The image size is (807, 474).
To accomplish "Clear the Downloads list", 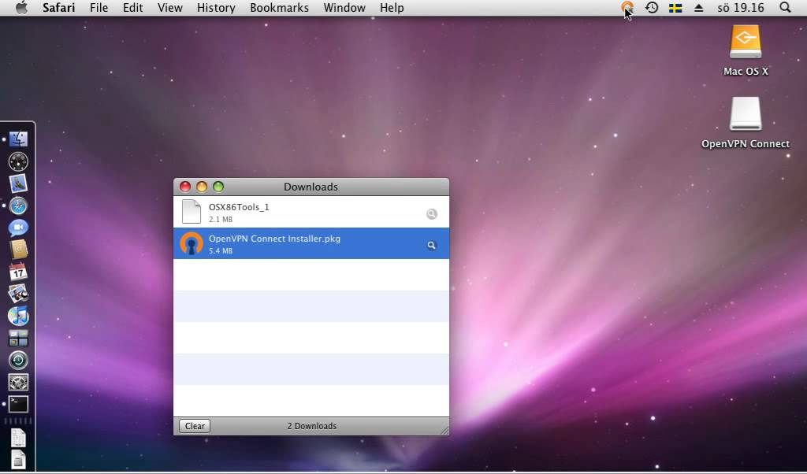I will coord(195,426).
